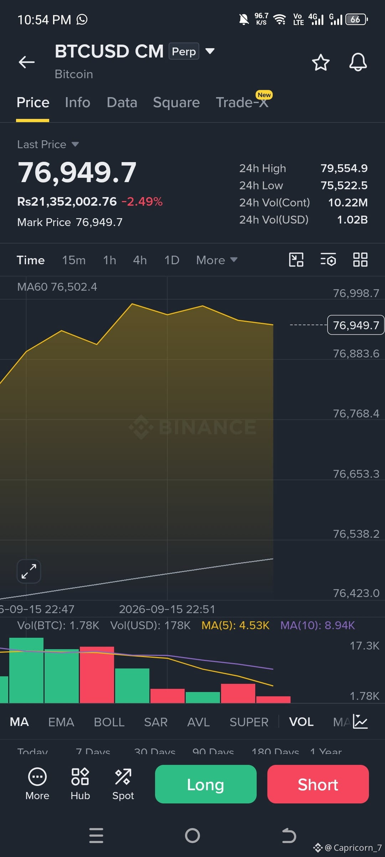Select the 15m timeframe
The image size is (385, 857).
[74, 260]
